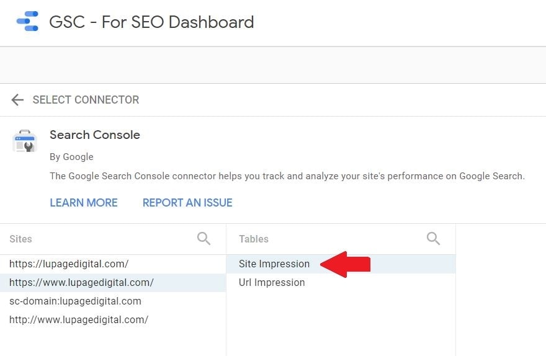Select site https://www.lupagedigital.com/
This screenshot has width=546, height=356.
tap(113, 283)
